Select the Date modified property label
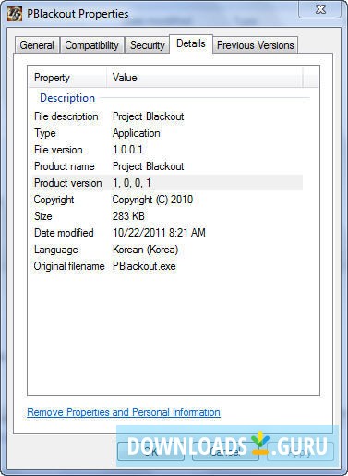This screenshot has height=476, width=348. tap(64, 233)
